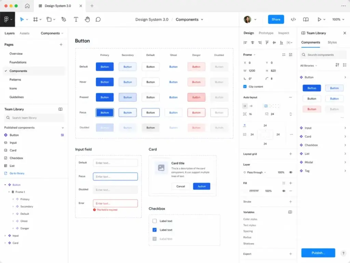Add a new page with plus icon
Image resolution: width=350 pixels, height=263 pixels.
coord(61,45)
